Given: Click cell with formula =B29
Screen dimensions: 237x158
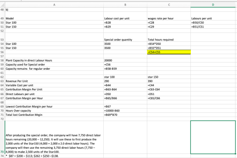Looking at the screenshot, I should (x=125, y=27).
